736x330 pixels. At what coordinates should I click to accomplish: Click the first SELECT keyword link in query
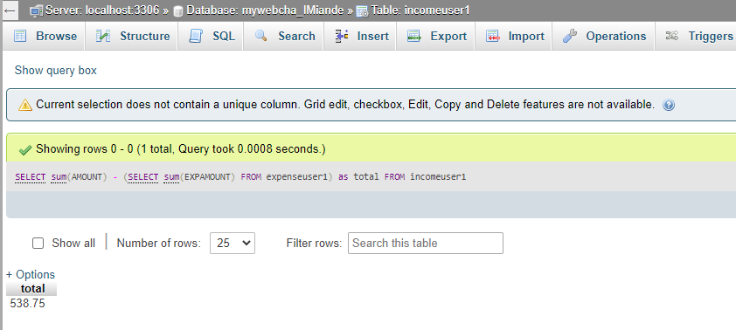coord(31,177)
